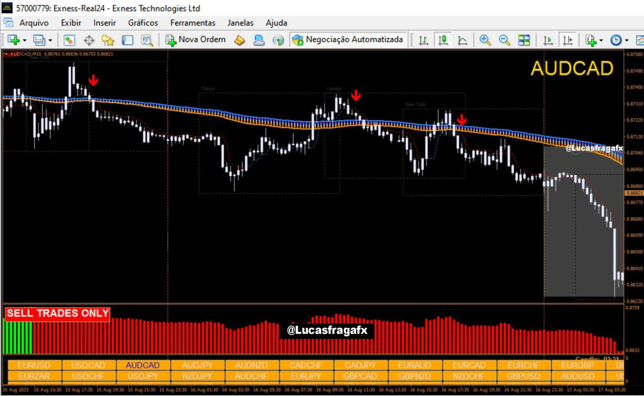
Task: Toggle the chart shift option
Action: tap(568, 40)
